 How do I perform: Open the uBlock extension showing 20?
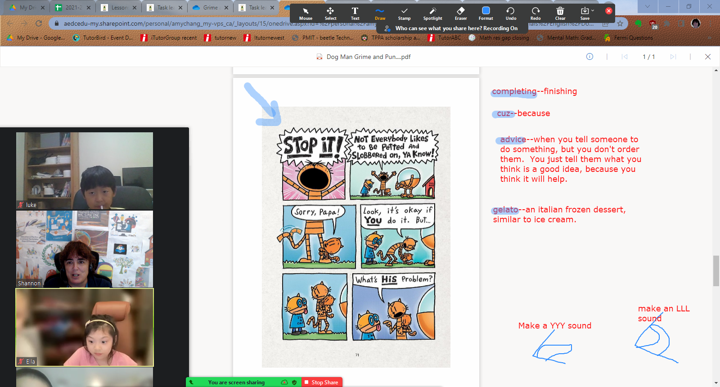coord(653,24)
